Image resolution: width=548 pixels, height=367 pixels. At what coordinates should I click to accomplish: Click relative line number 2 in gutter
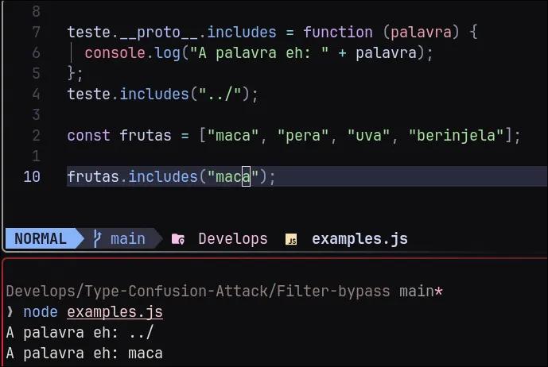[37, 136]
